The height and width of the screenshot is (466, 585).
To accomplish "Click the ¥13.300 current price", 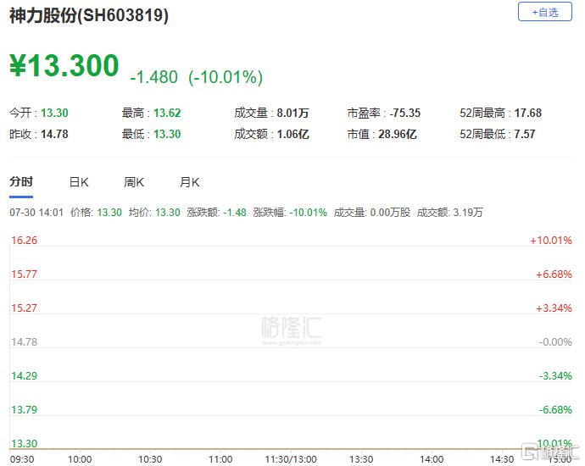I will (64, 66).
